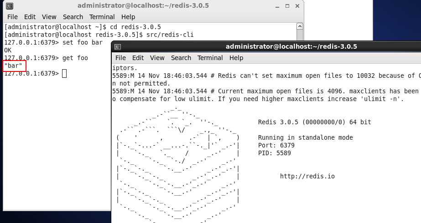
Task: Click the 'n not permitted.' line
Action: click(141, 83)
